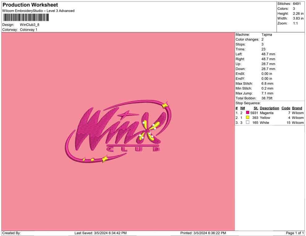Click the Magenta color swatch in stop sequence
This screenshot has height=236, width=306.
click(x=248, y=112)
